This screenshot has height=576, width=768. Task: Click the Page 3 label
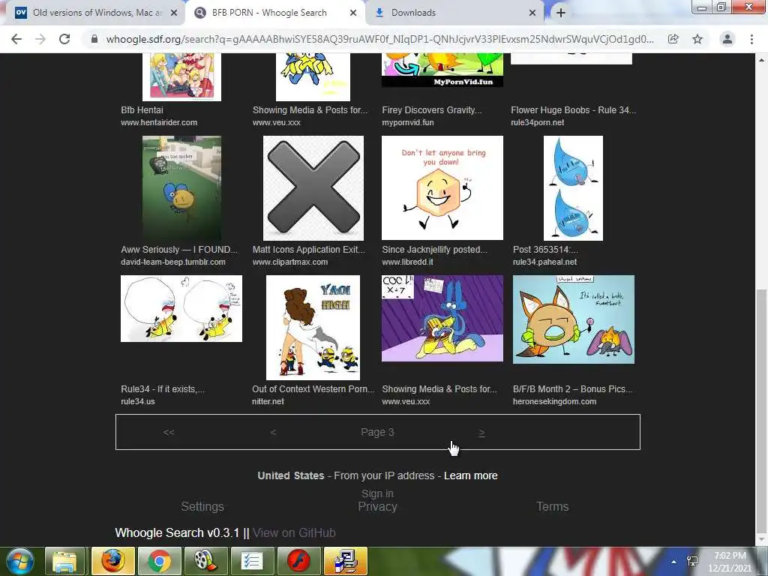[377, 432]
